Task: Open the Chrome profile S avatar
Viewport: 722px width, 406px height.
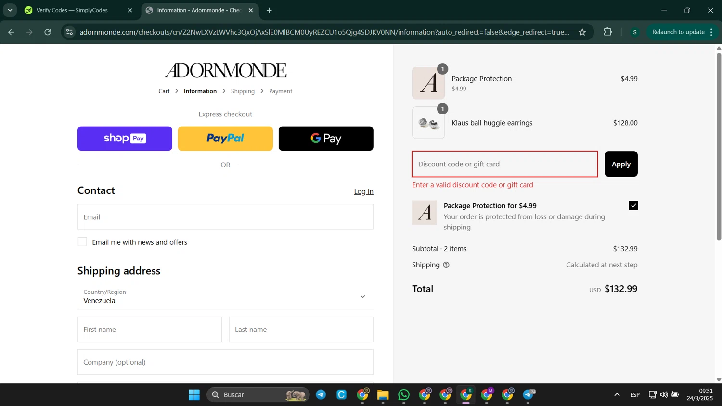Action: pos(635,32)
